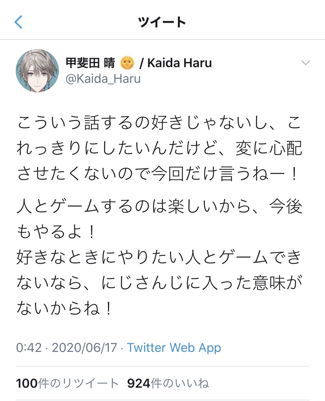Open Kaida Haru's profile avatar
Viewport: 325px width, 401px height.
[37, 71]
